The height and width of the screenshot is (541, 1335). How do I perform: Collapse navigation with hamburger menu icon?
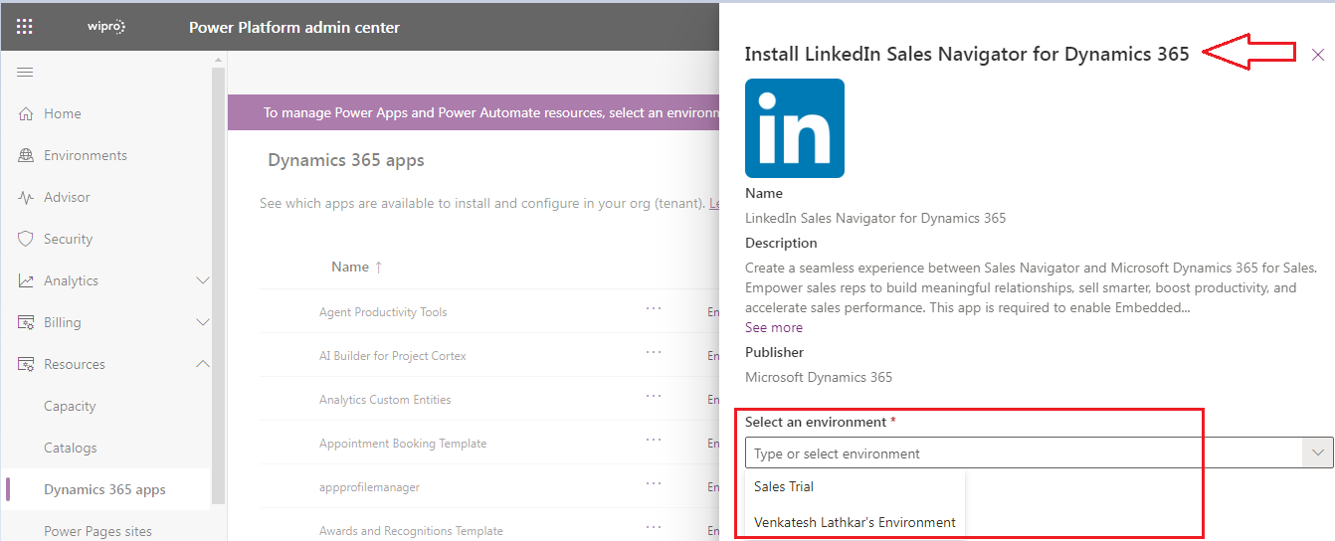tap(25, 72)
